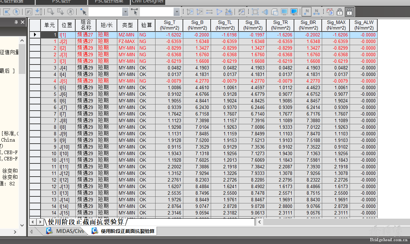The height and width of the screenshot is (244, 410).
Task: Click the window tab bar scroll-left arrow
Action: tap(31, 232)
